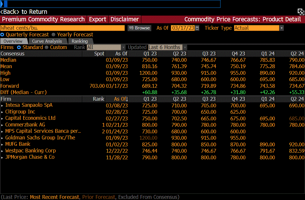
Task: Click the High consensus row label
Action: (5, 73)
